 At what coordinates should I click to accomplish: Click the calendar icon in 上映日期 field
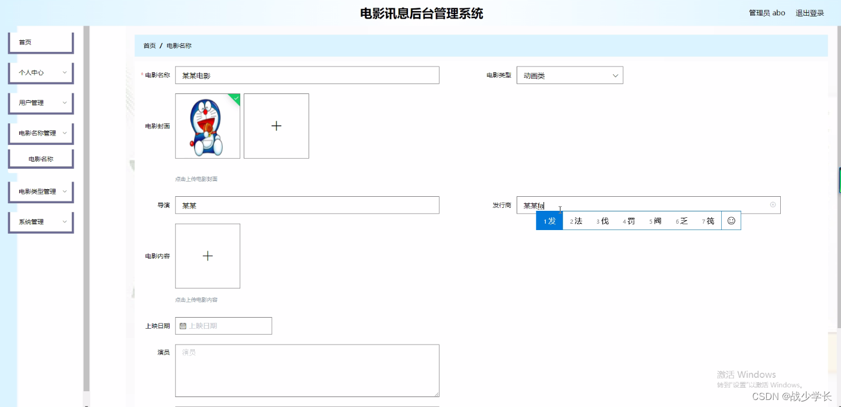point(183,326)
